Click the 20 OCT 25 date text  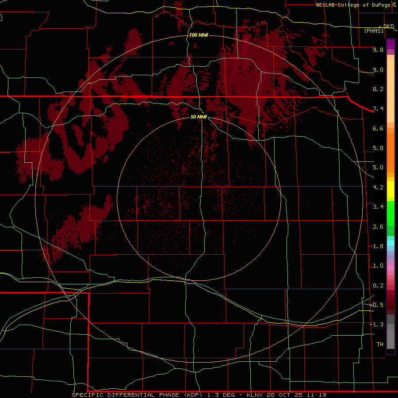(x=285, y=395)
